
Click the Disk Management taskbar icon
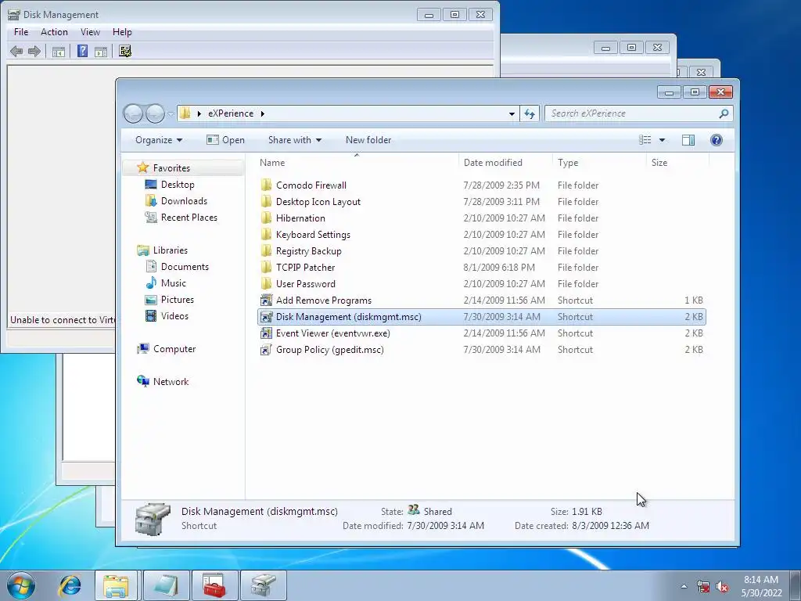click(263, 585)
